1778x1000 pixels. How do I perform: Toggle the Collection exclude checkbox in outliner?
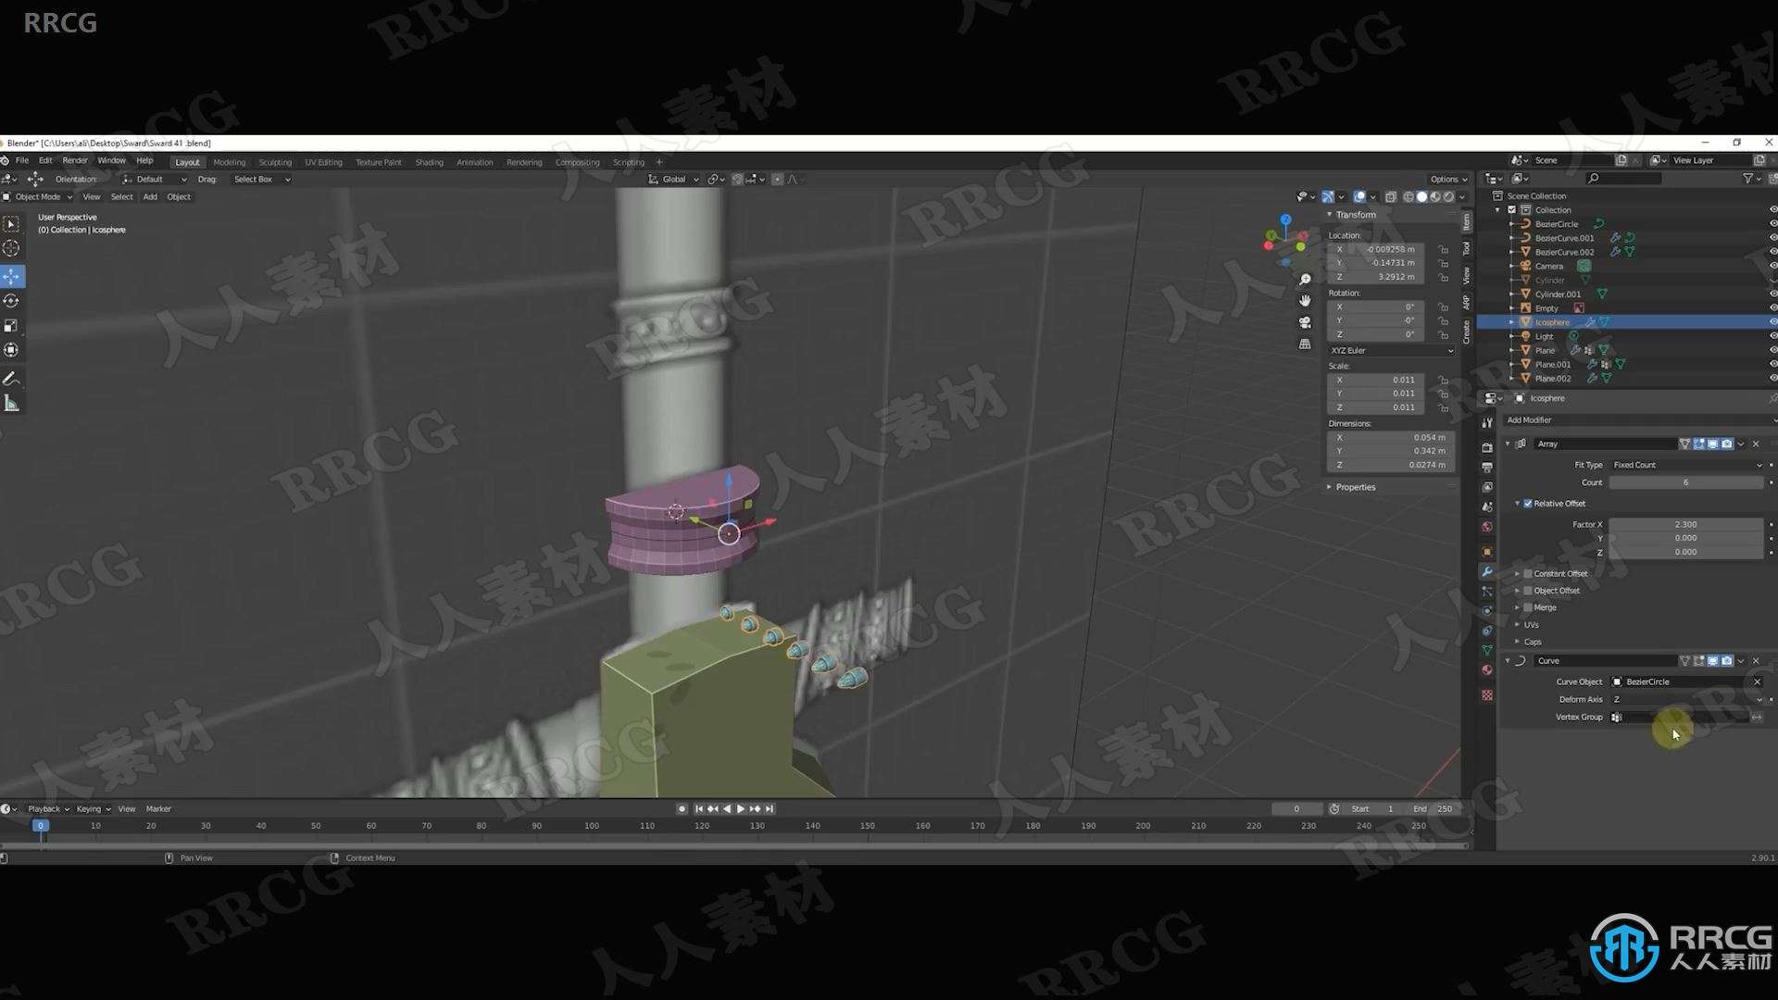pyautogui.click(x=1512, y=210)
